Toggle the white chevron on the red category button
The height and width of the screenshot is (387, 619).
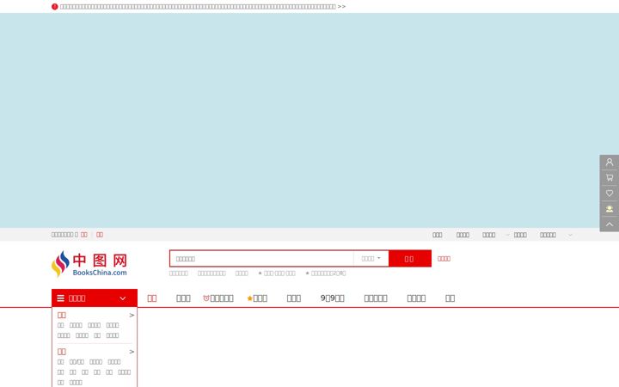click(x=123, y=298)
